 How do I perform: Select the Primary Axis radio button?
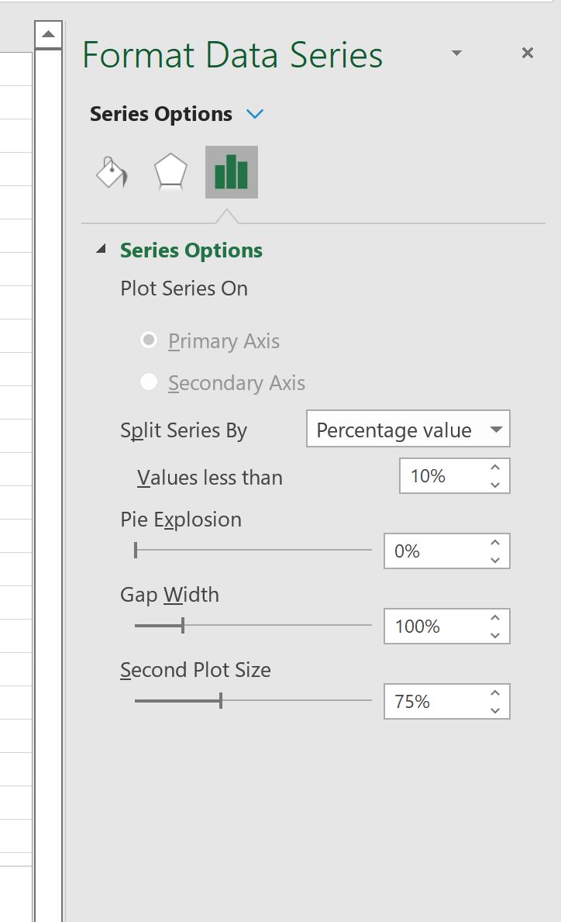tap(149, 340)
